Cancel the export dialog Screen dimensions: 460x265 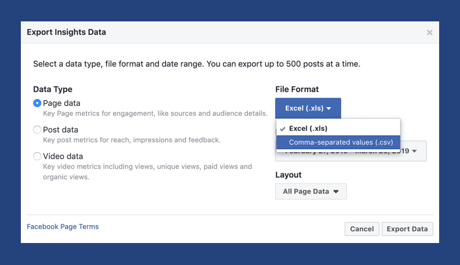pyautogui.click(x=362, y=229)
